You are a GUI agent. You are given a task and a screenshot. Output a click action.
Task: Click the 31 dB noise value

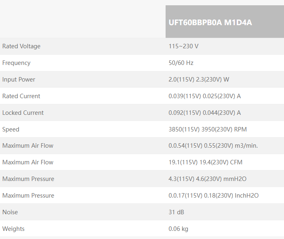pos(177,212)
